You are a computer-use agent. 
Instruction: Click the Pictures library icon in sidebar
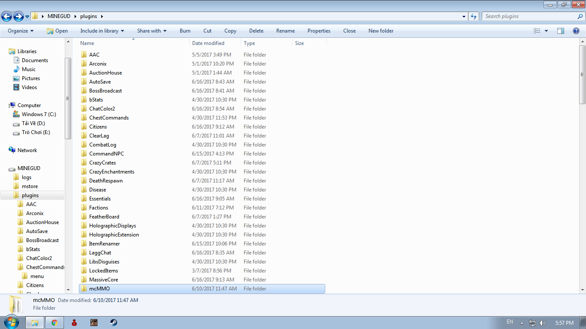[17, 78]
